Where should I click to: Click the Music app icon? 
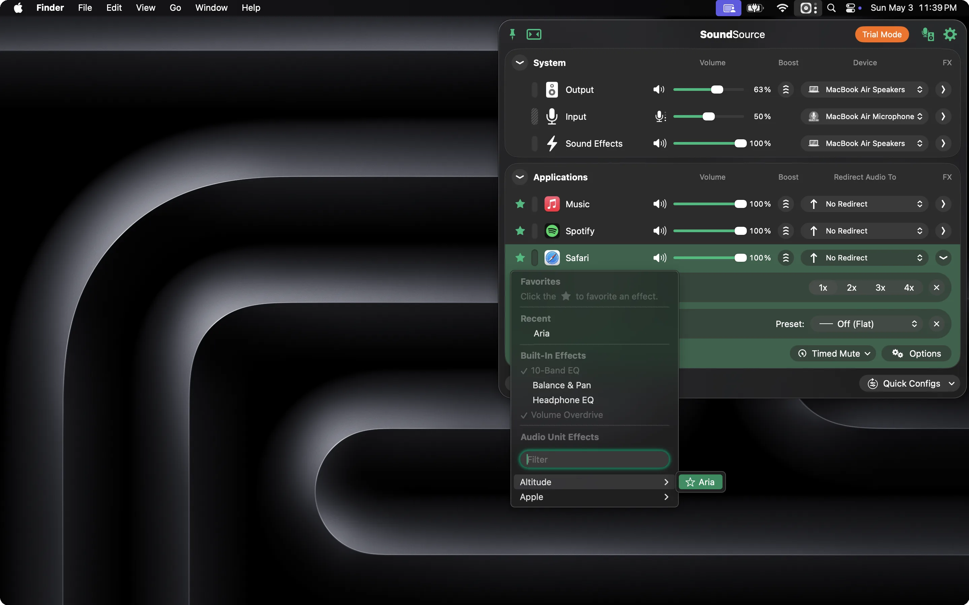(552, 204)
